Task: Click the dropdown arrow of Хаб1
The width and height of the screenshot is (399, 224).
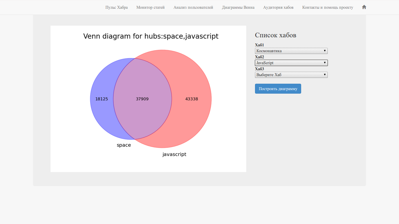Action: coord(325,51)
